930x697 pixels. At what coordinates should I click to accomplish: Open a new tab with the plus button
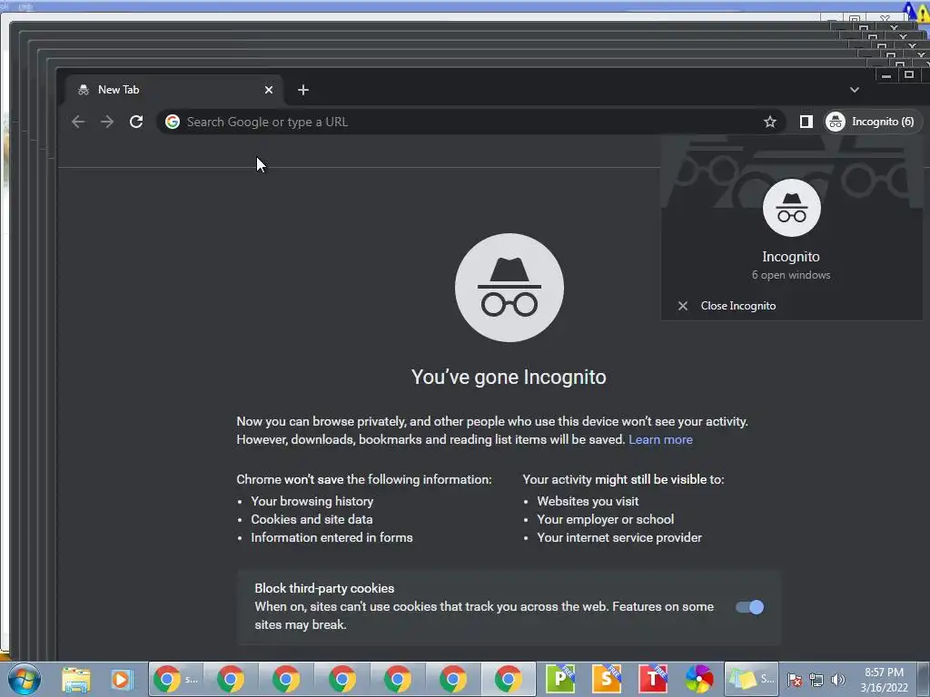click(303, 90)
